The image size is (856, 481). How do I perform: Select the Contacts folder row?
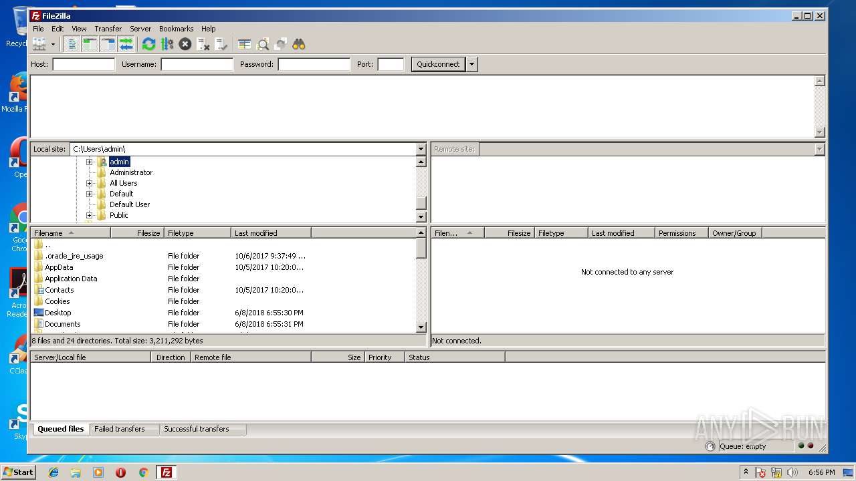[223, 290]
